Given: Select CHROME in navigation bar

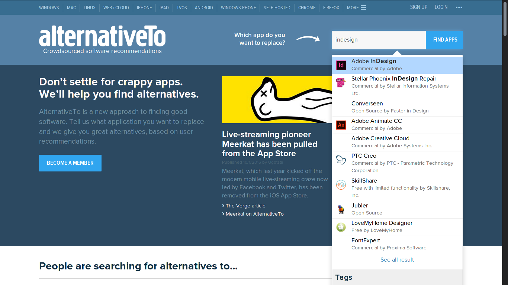Looking at the screenshot, I should pos(307,7).
